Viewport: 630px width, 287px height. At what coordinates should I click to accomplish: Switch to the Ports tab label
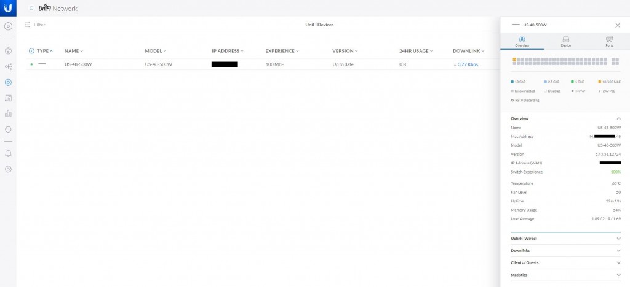point(609,45)
